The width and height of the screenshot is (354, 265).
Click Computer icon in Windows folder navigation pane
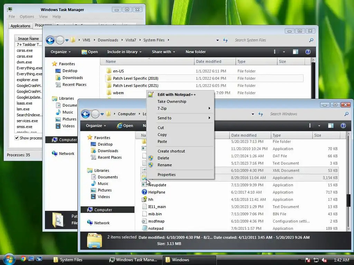click(x=90, y=209)
